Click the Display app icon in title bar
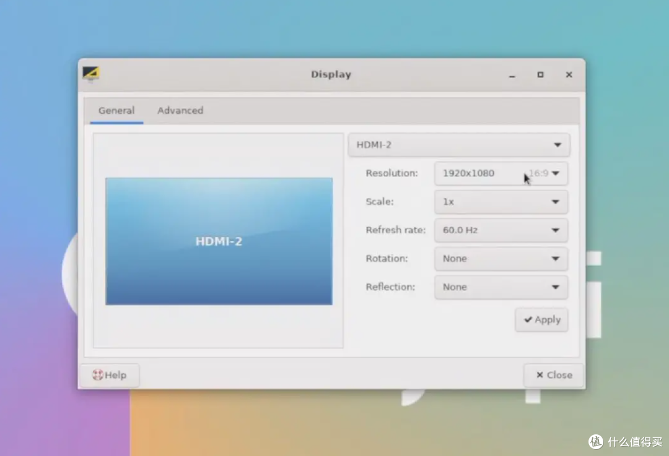The image size is (669, 456). (x=91, y=74)
